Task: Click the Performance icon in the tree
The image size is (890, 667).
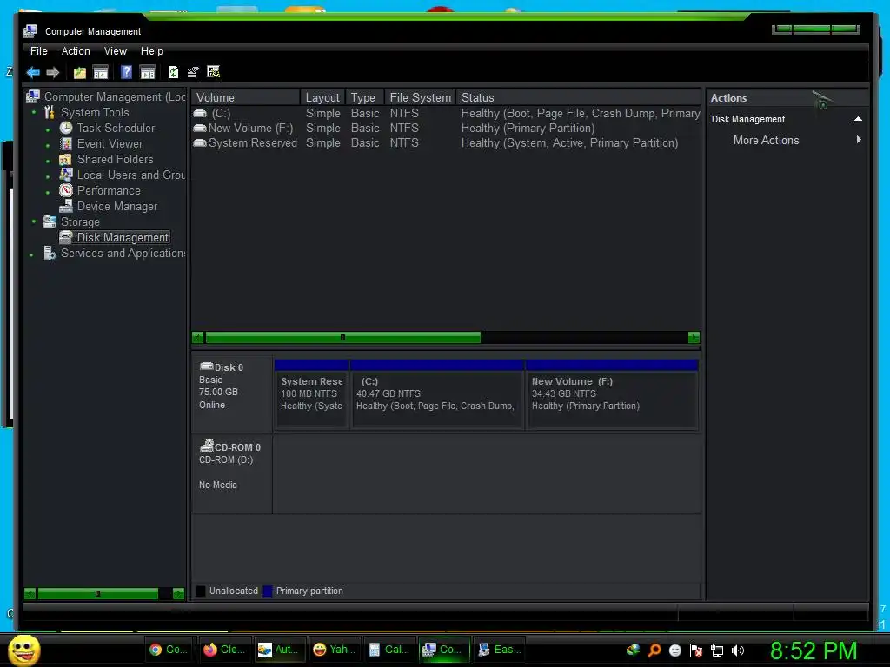Action: click(x=66, y=190)
